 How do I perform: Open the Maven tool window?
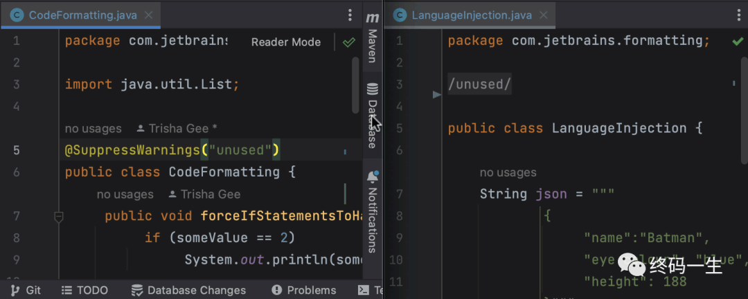pos(373,39)
